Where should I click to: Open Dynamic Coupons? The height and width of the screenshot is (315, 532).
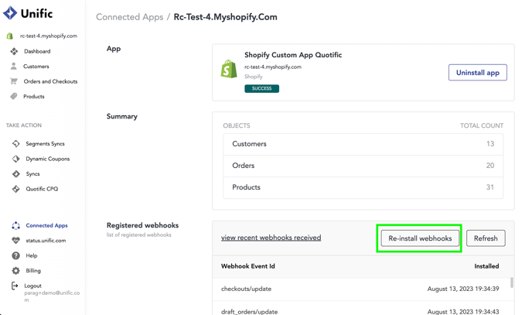tap(48, 159)
